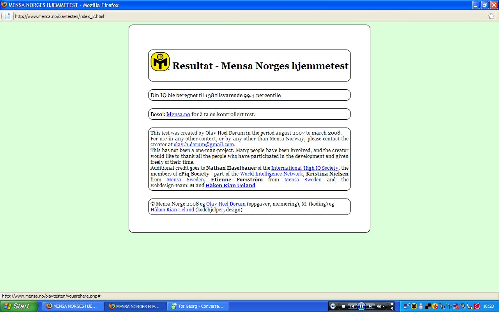Click the disconnected network tray icon
Screen dimensions: 499x312
click(456, 306)
